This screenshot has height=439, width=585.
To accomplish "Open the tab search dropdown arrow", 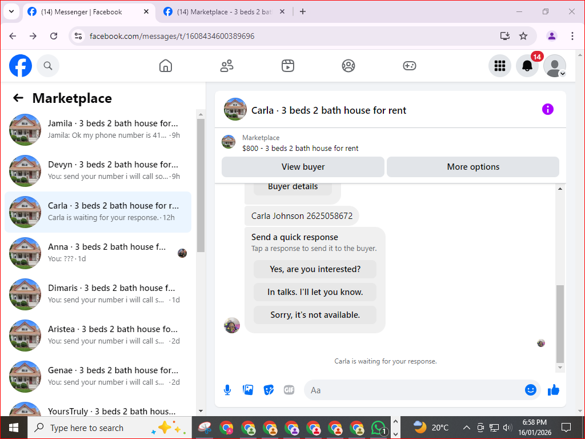I will (11, 11).
